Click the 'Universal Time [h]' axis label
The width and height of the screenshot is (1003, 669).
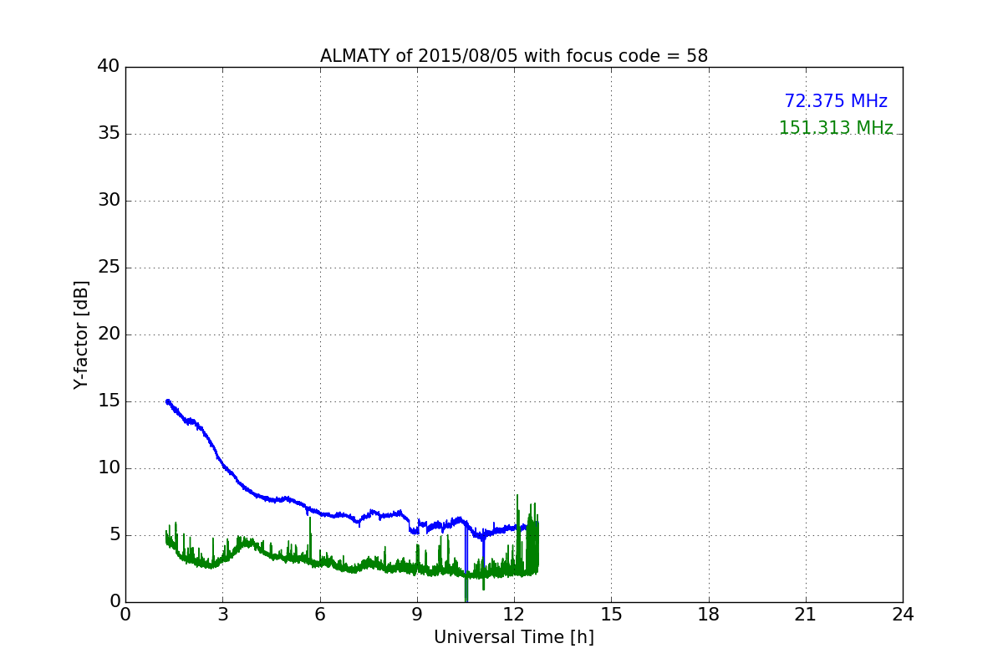[514, 637]
